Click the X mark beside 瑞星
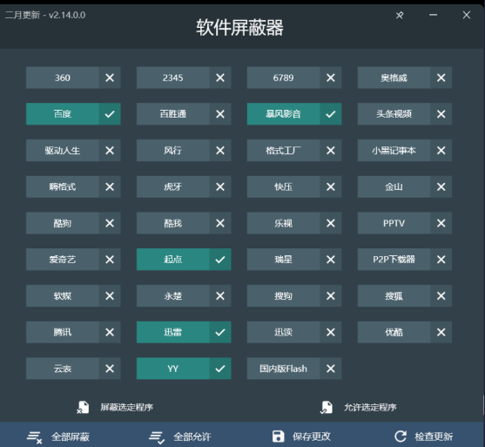485x447 pixels. point(331,260)
